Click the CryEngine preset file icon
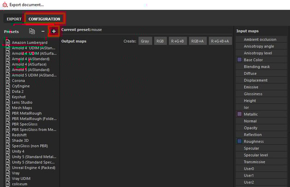Screen dimensions: 290x187 tap(8, 86)
